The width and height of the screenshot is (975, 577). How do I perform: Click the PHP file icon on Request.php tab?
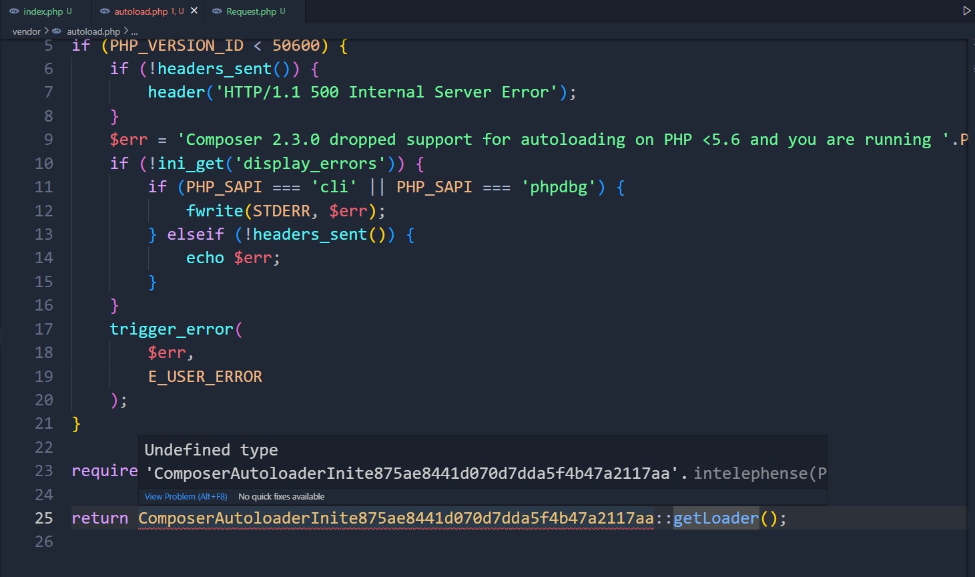[217, 11]
